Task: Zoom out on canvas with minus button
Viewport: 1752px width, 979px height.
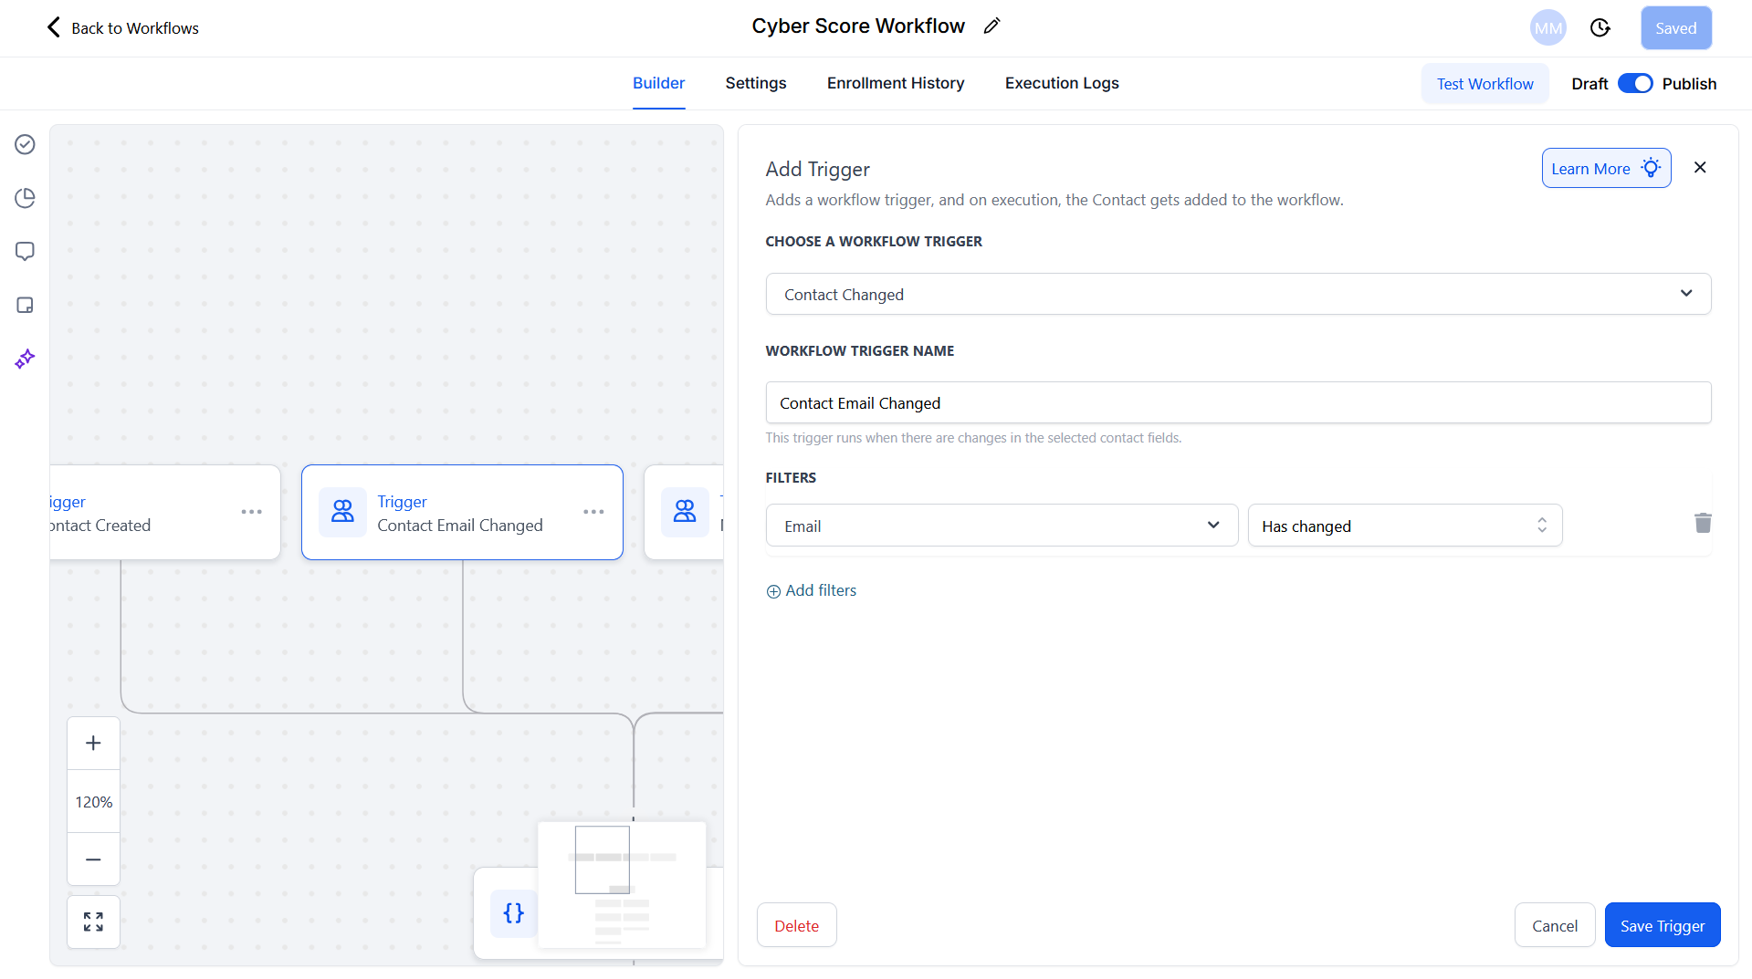Action: click(93, 859)
